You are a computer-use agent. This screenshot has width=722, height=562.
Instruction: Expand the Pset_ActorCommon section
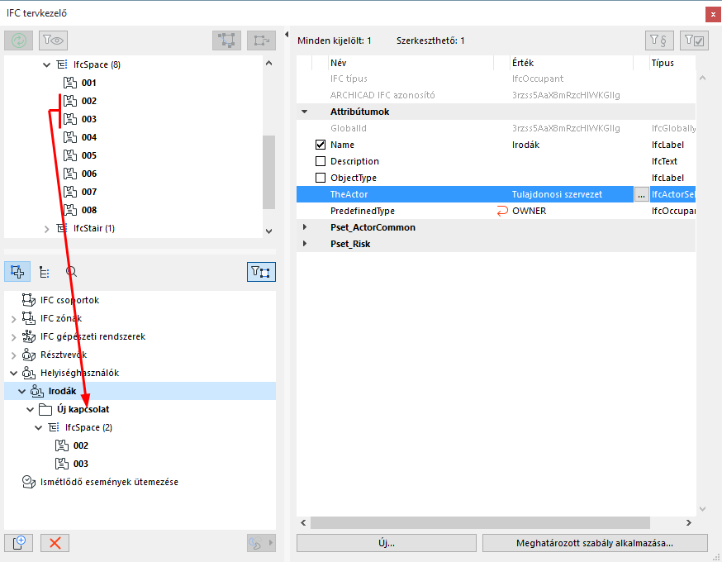pyautogui.click(x=304, y=227)
